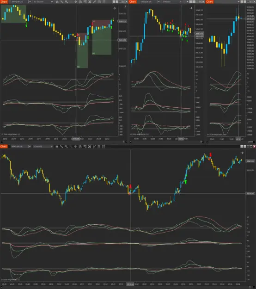This screenshot has height=289, width=256.
Task: Jump to latest bar arrow in top-left chart
Action: coord(114,8)
